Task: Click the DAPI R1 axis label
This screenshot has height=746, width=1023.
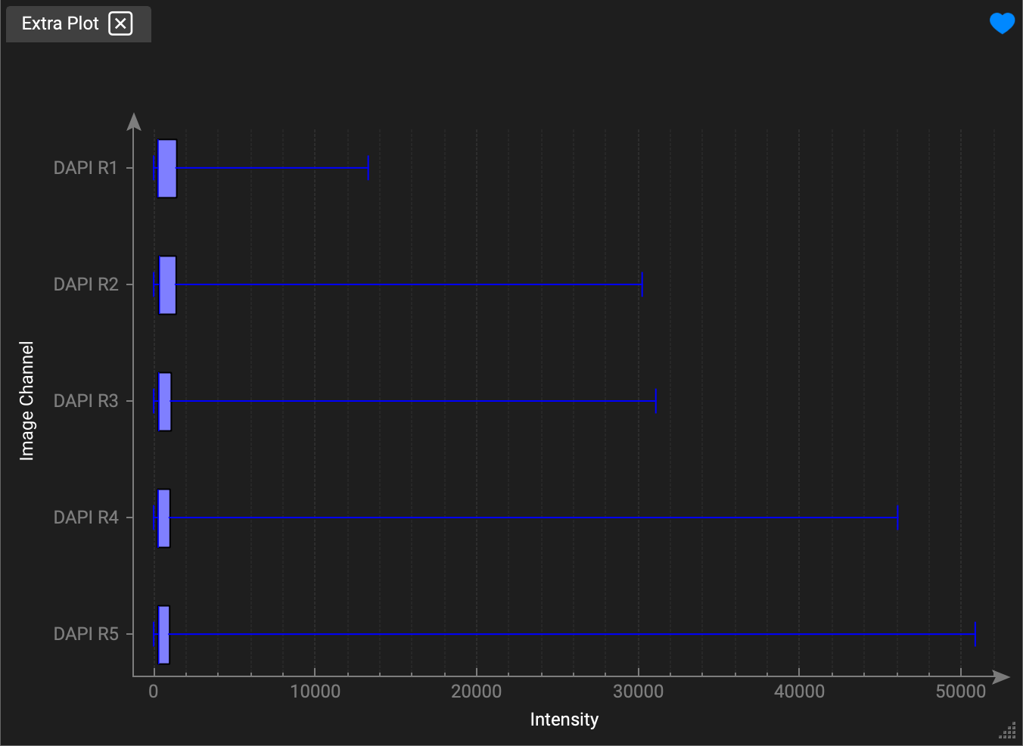Action: (86, 168)
